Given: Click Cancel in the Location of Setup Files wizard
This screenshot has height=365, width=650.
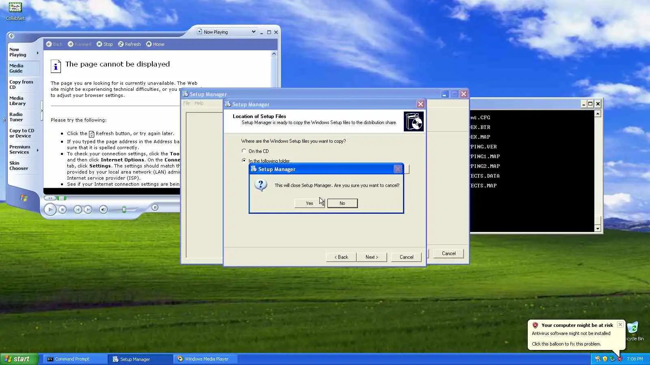Looking at the screenshot, I should (x=406, y=257).
